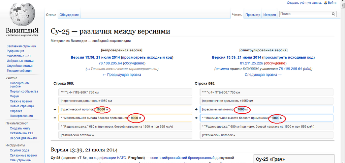The image size is (345, 163).
Task: Open Рубрикация in sidebar
Action: pos(15,51)
